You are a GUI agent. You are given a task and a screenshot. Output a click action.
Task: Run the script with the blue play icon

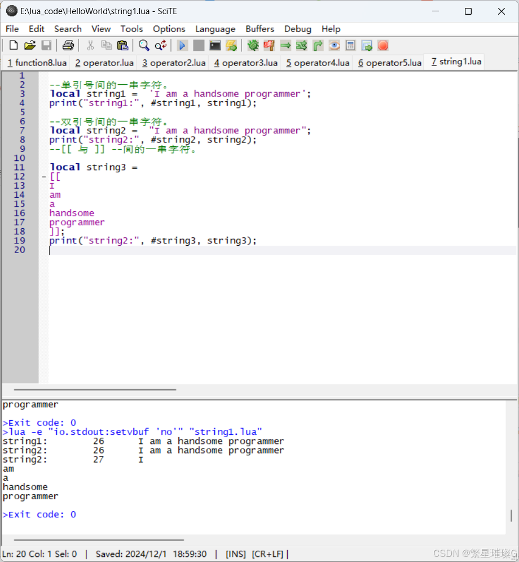point(182,45)
